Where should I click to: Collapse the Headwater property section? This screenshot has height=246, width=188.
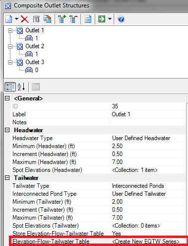(7, 130)
